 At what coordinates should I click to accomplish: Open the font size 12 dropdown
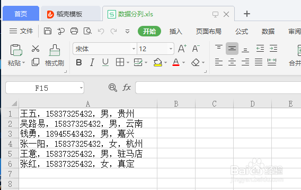(171, 49)
